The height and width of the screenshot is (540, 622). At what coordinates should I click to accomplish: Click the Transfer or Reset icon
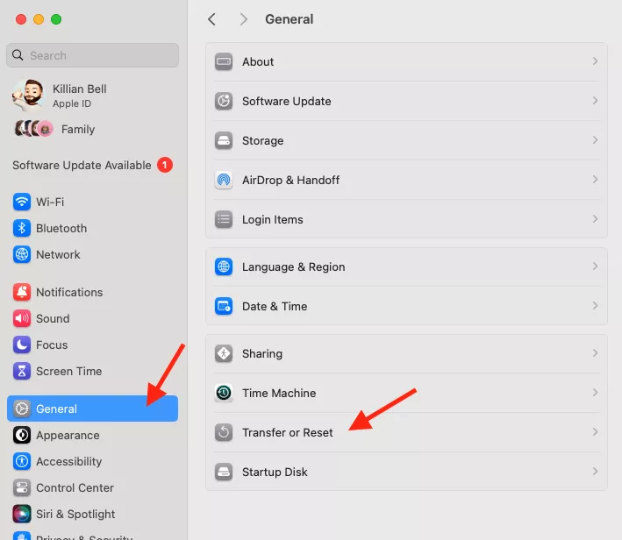pyautogui.click(x=224, y=432)
